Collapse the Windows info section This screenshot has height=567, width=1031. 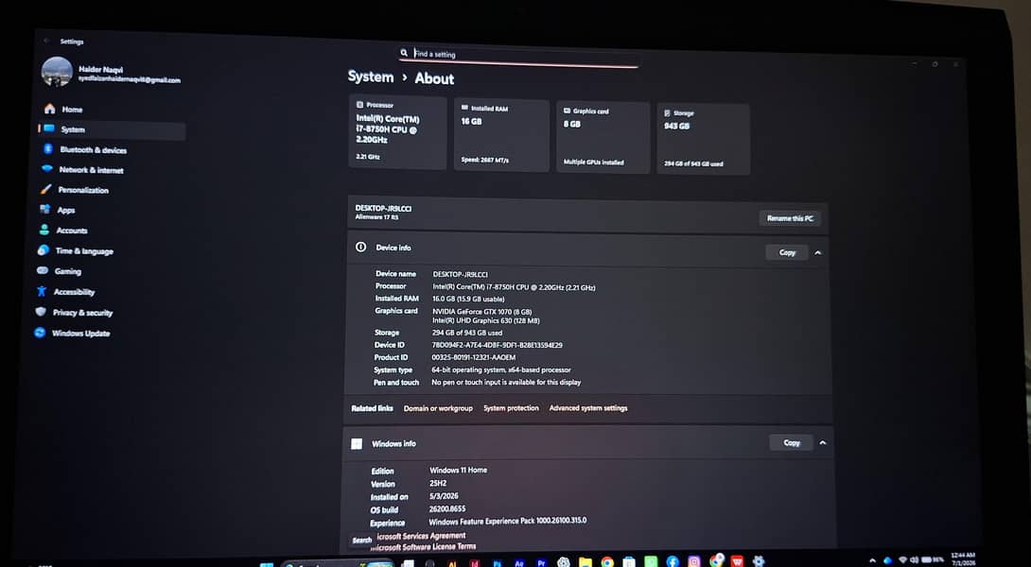823,443
